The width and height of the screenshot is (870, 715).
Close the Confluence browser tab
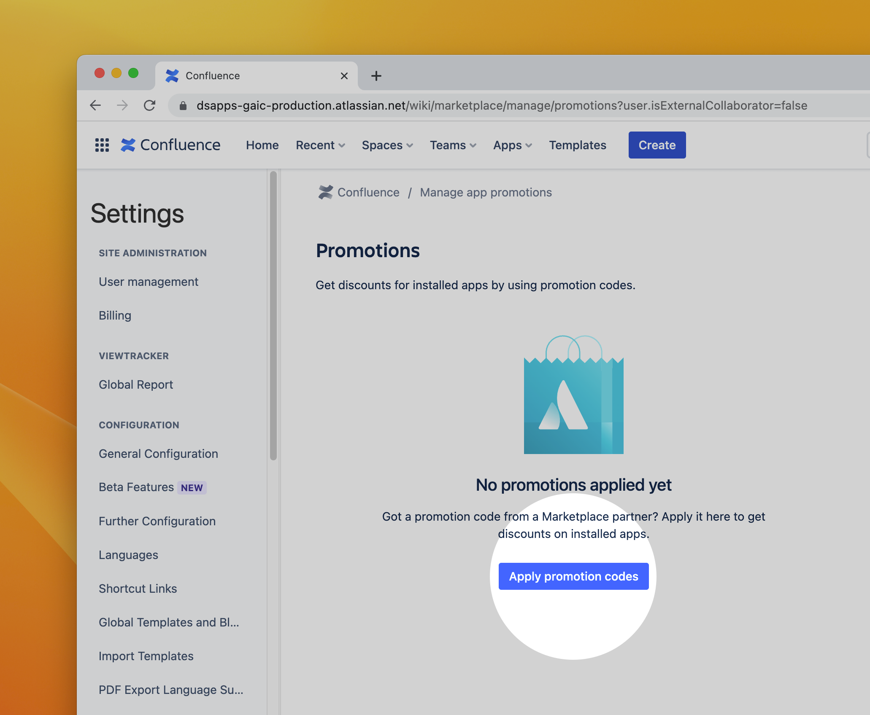344,76
